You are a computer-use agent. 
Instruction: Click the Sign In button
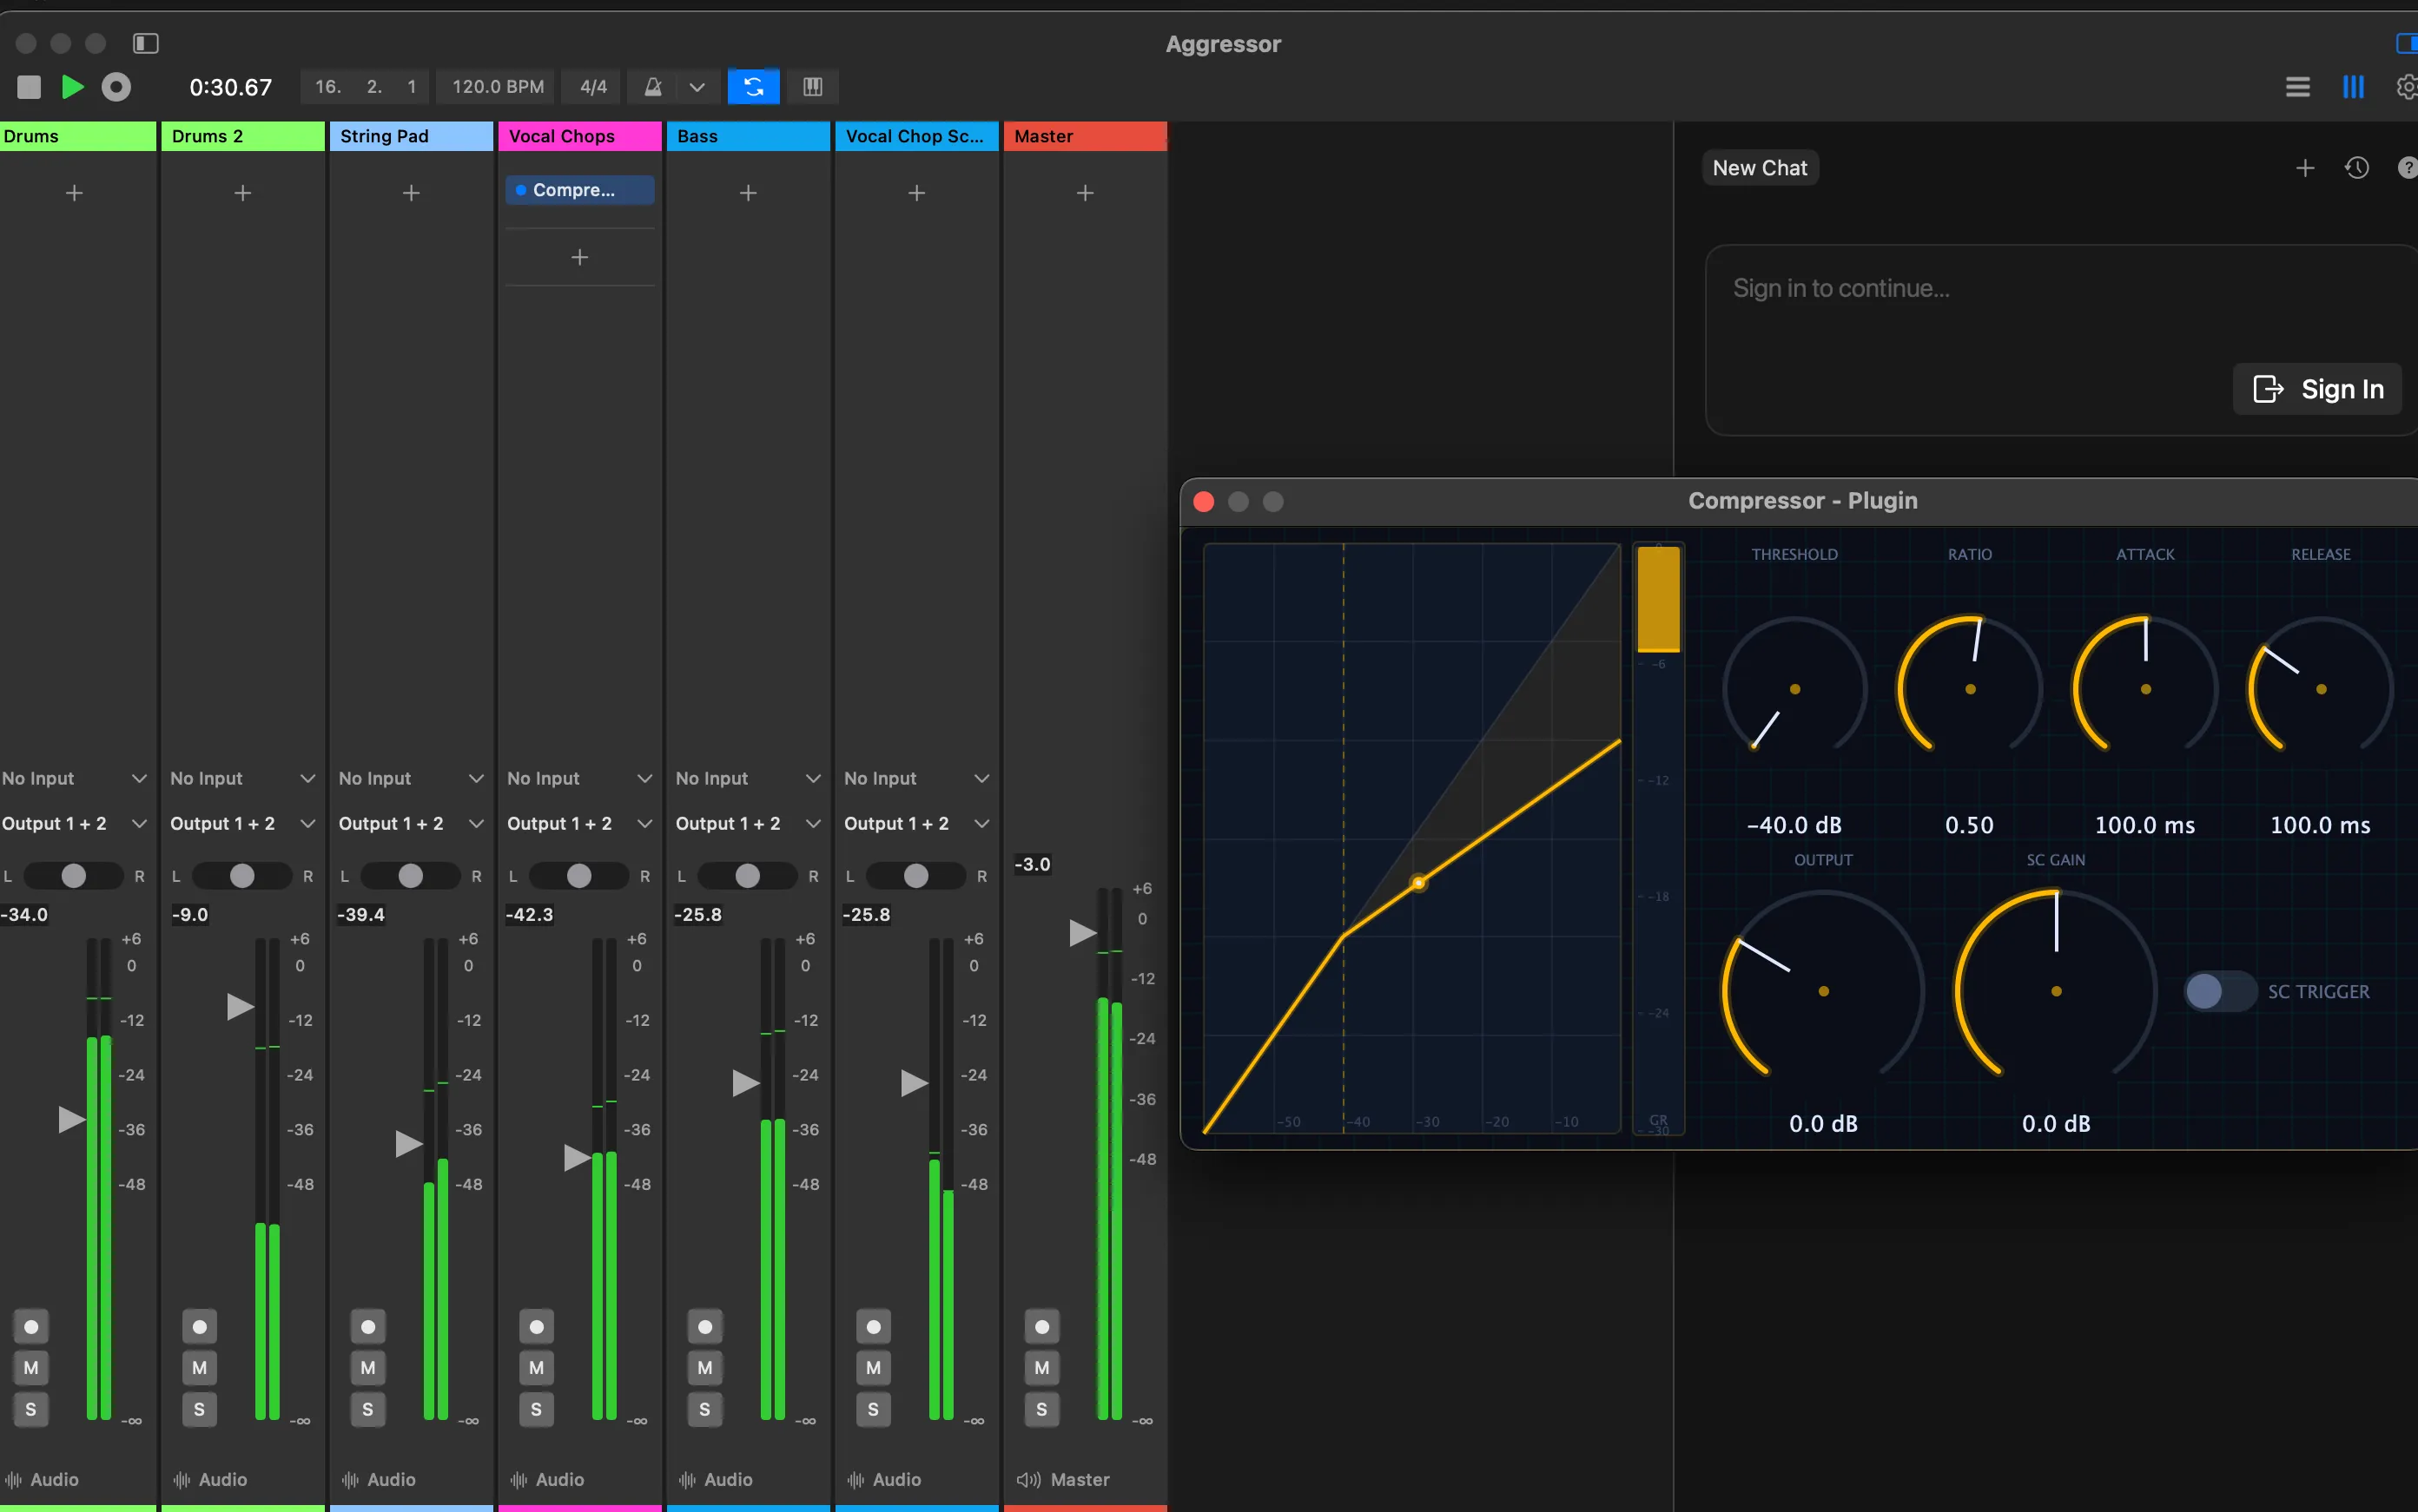(x=2317, y=388)
